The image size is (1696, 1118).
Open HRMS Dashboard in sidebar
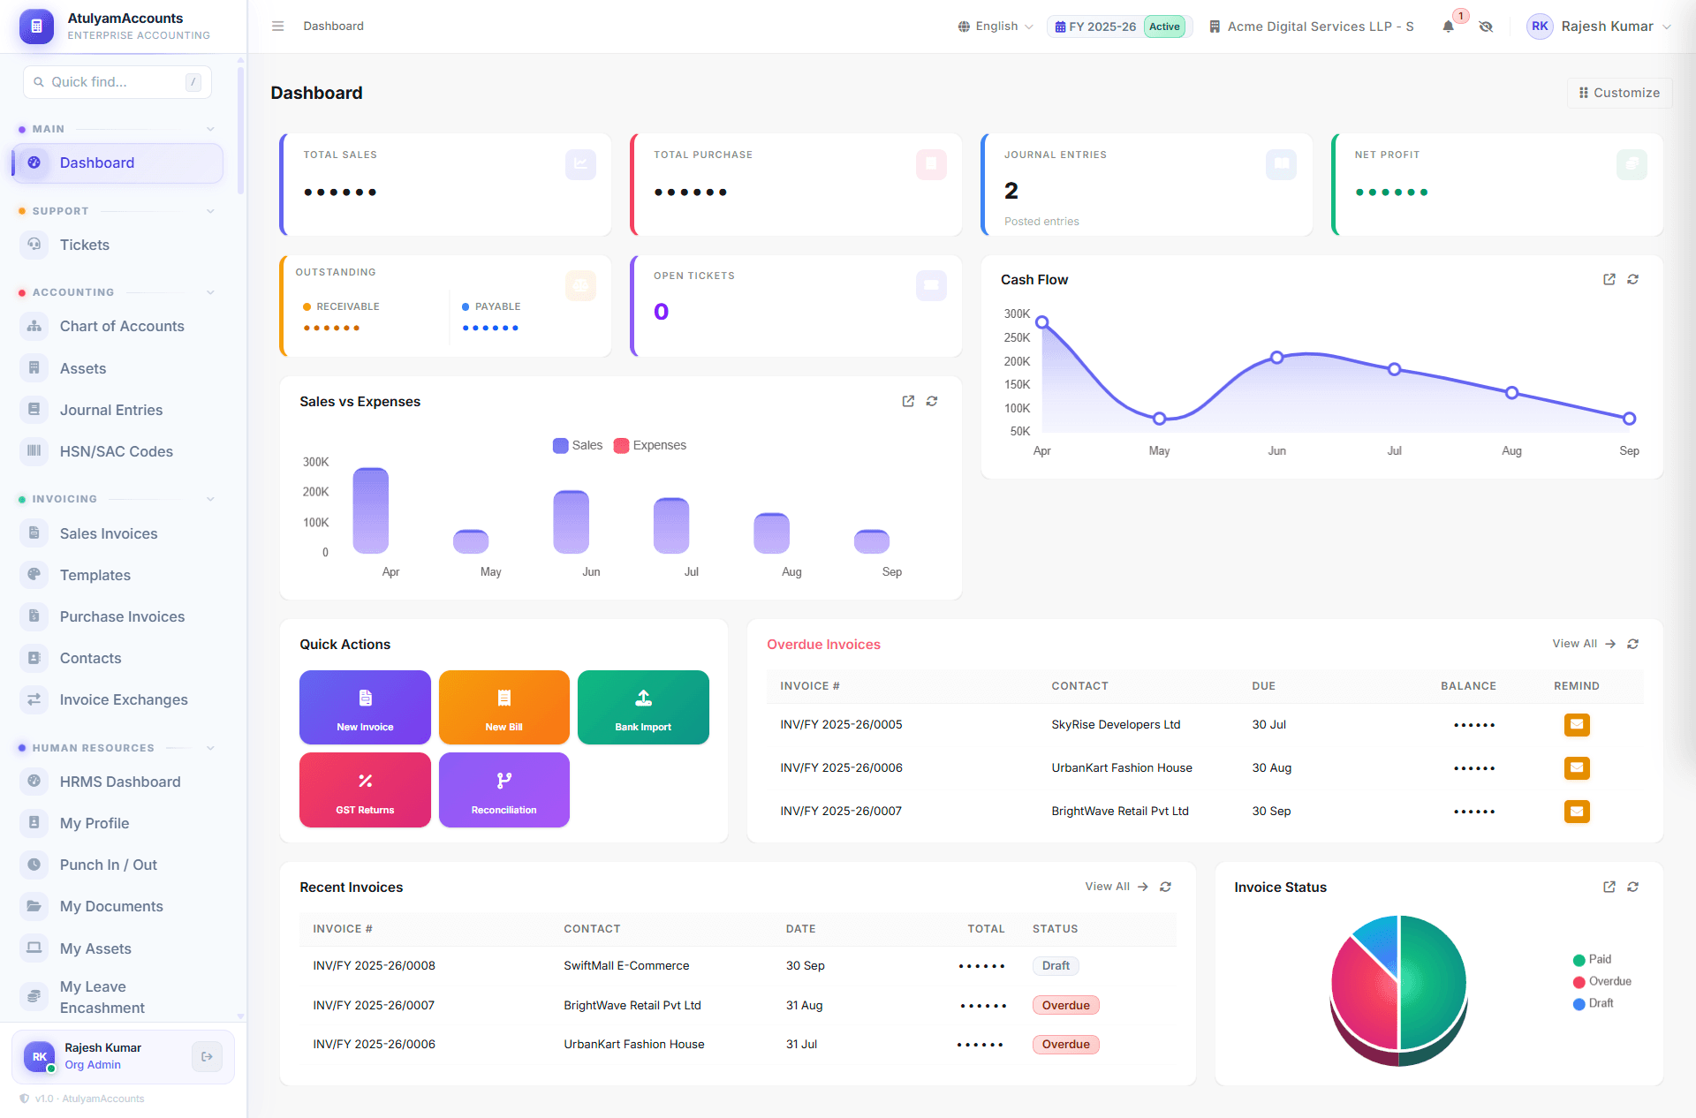(x=117, y=782)
